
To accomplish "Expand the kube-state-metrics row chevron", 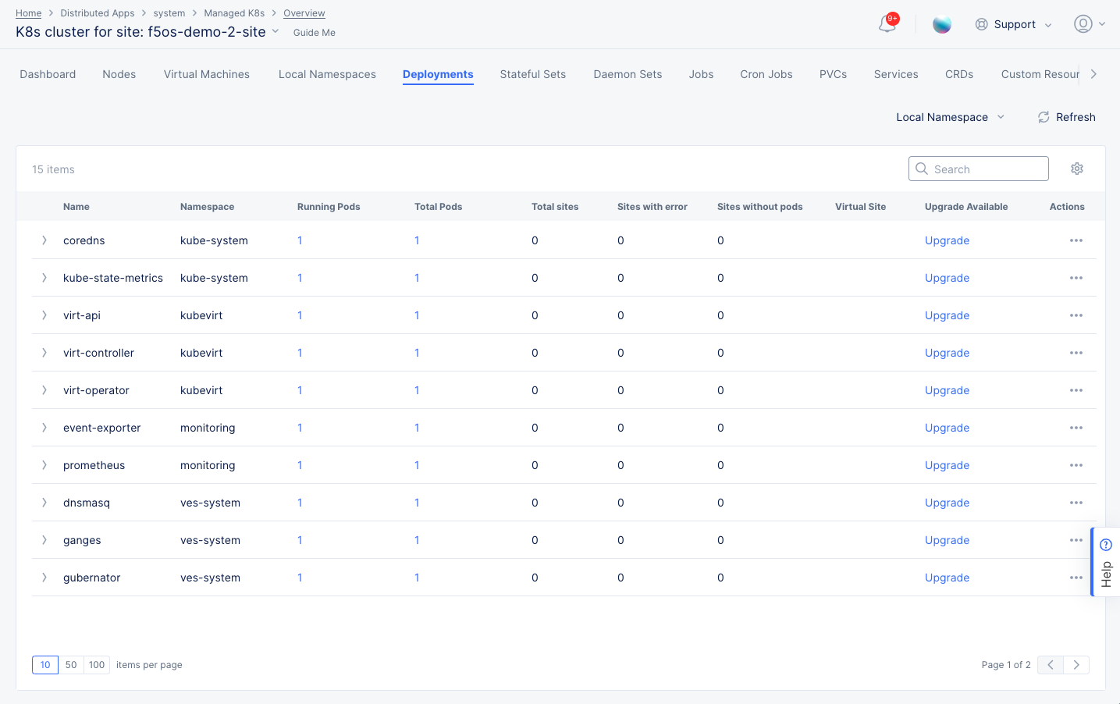I will click(44, 277).
